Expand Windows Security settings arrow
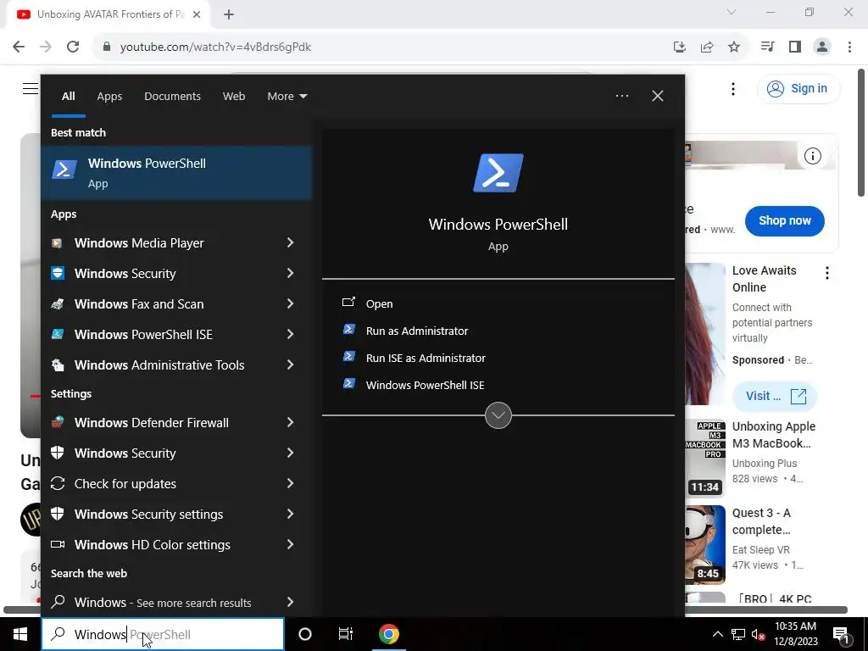This screenshot has width=868, height=651. (x=290, y=514)
